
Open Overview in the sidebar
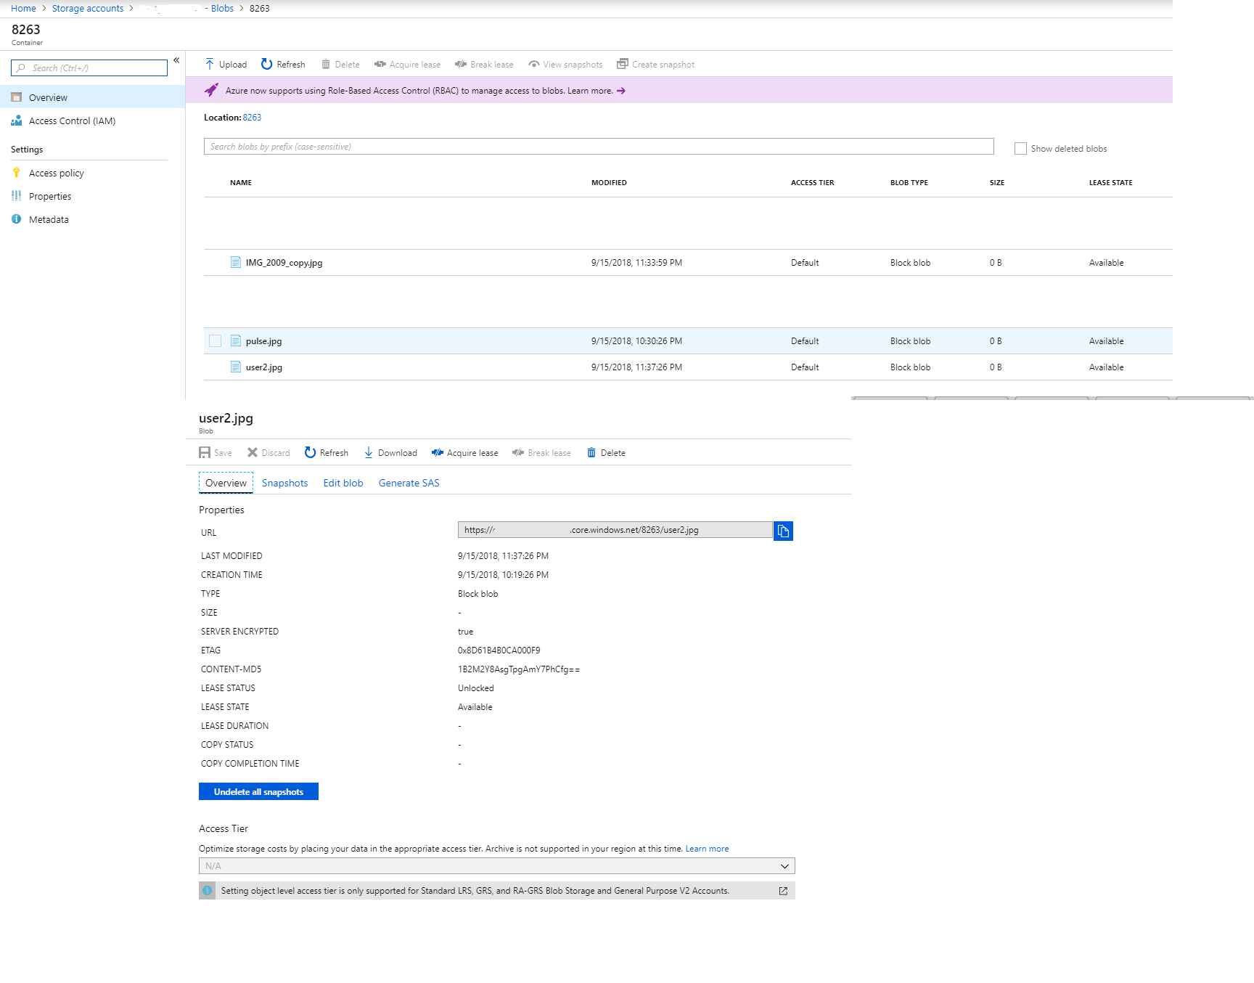(92, 97)
